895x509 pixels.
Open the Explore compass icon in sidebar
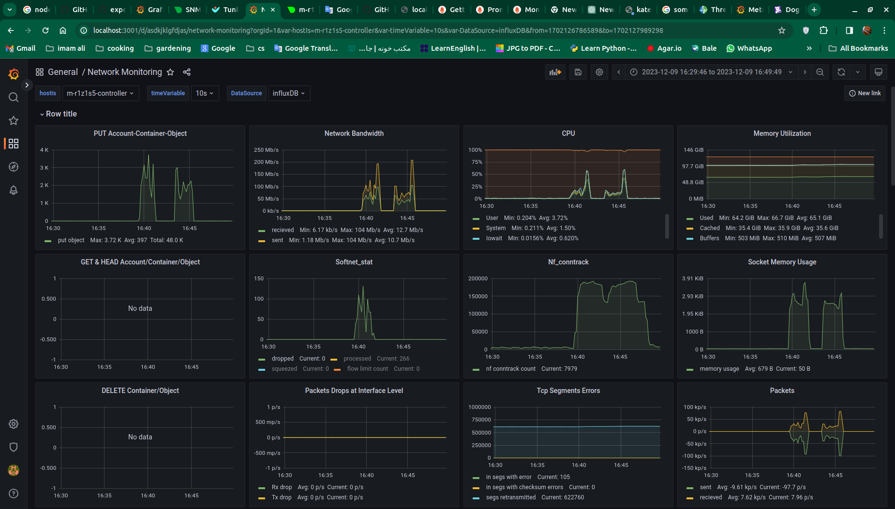point(14,167)
